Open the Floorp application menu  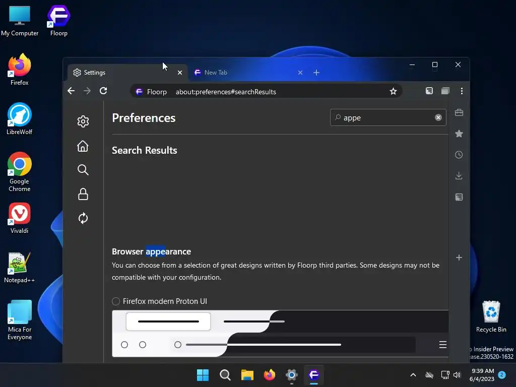tap(462, 91)
